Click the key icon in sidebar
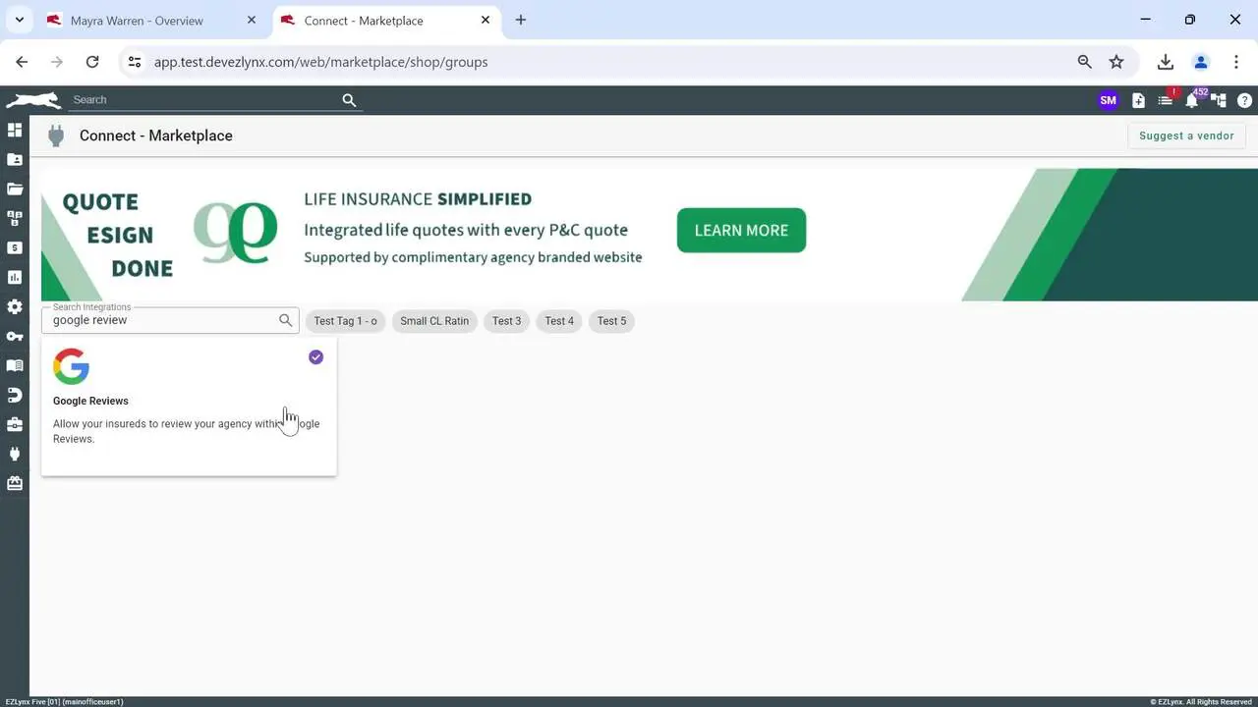This screenshot has width=1258, height=707. coord(15,336)
